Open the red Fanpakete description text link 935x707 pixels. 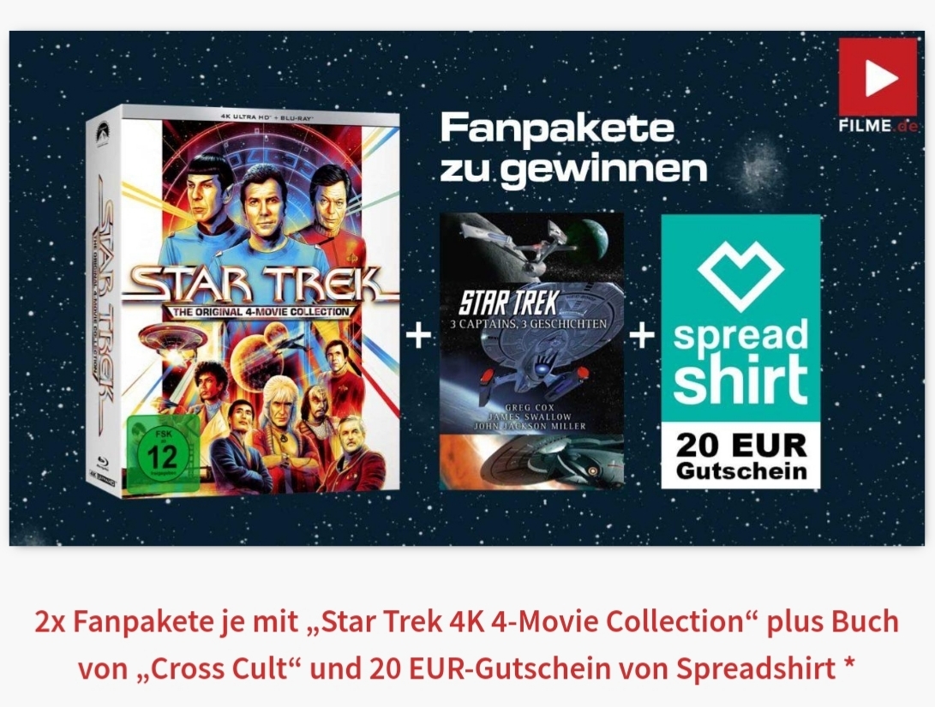(x=467, y=645)
